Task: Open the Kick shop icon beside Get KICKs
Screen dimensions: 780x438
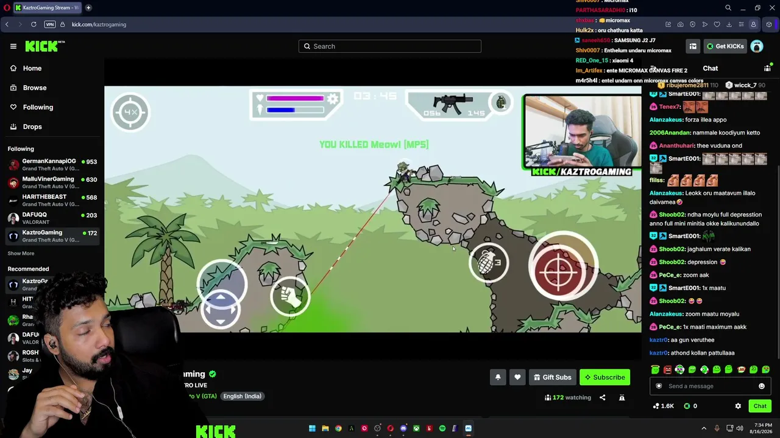Action: (x=693, y=46)
